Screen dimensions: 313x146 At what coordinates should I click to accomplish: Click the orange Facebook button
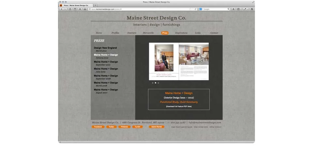click(98, 127)
